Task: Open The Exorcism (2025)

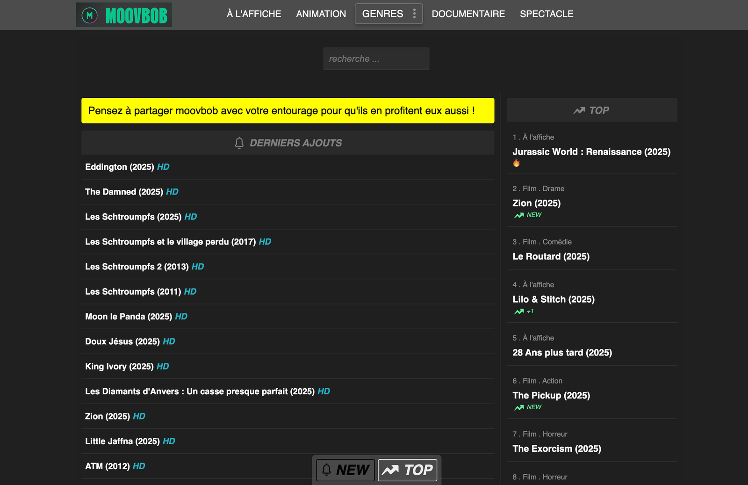Action: (557, 449)
